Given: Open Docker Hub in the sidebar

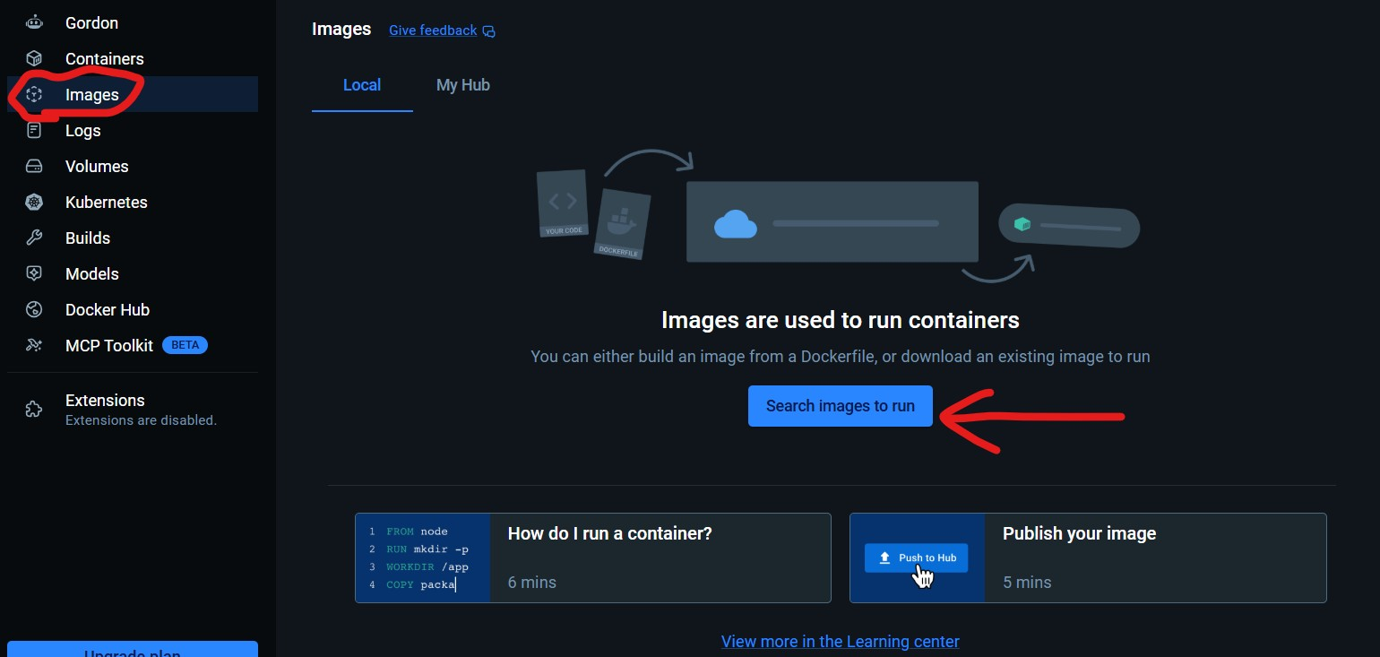Looking at the screenshot, I should (x=133, y=309).
